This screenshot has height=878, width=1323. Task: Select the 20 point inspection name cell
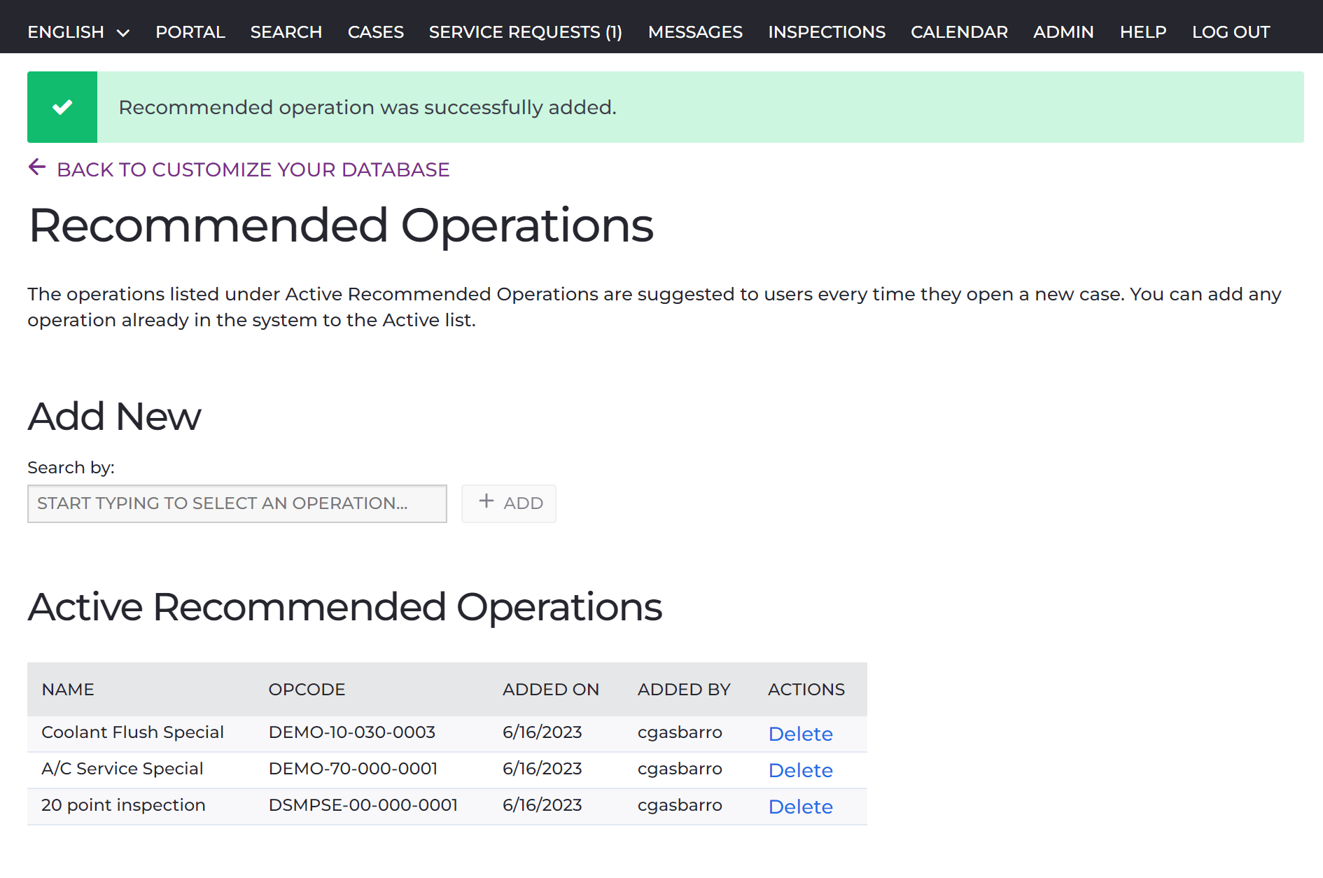pyautogui.click(x=123, y=805)
